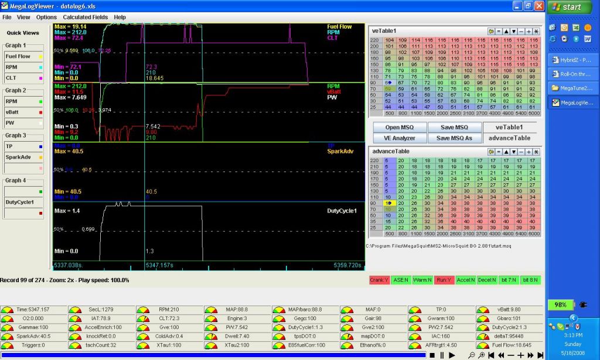Click the Save MSQ As button
This screenshot has height=360, width=600.
(454, 138)
